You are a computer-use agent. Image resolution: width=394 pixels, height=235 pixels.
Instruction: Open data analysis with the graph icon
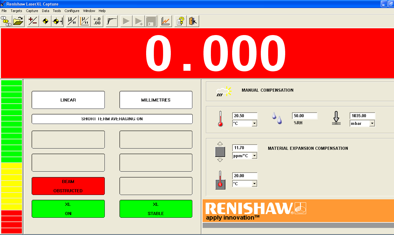[166, 21]
